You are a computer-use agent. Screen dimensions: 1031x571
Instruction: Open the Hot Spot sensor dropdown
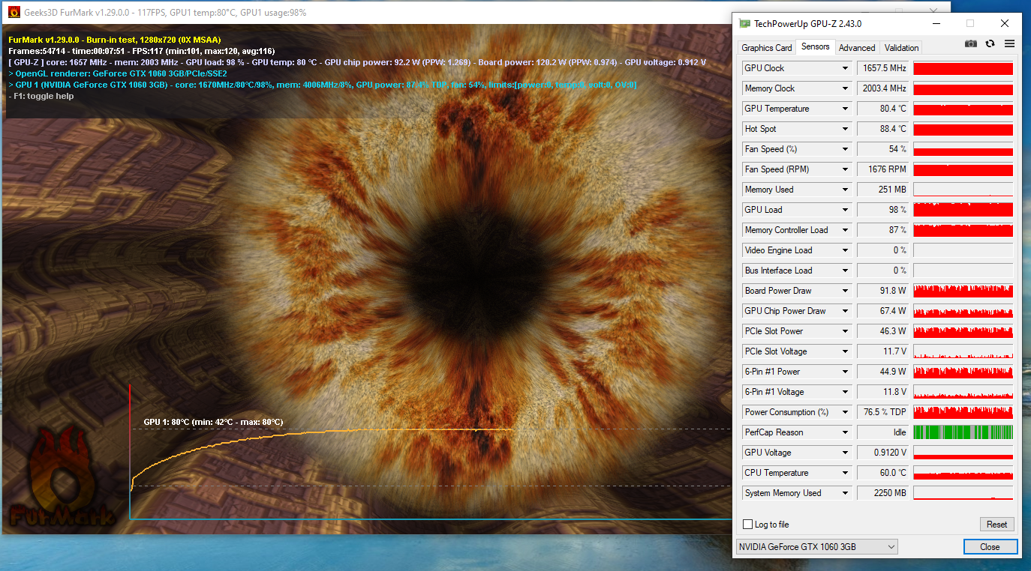click(x=846, y=129)
